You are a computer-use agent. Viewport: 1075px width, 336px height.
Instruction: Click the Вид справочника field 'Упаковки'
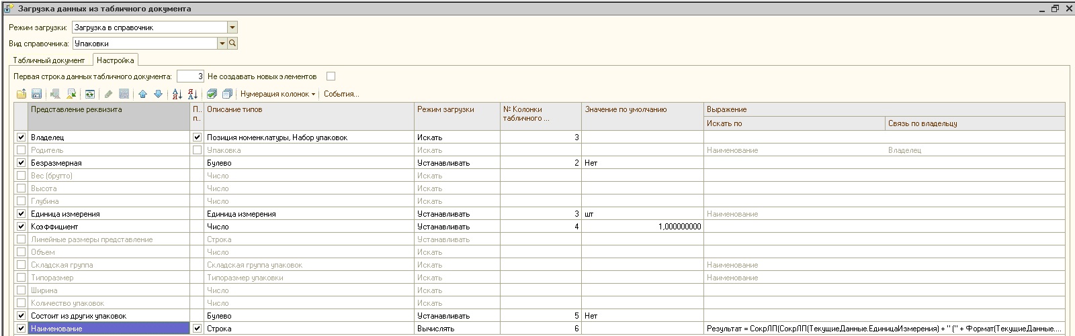click(144, 43)
